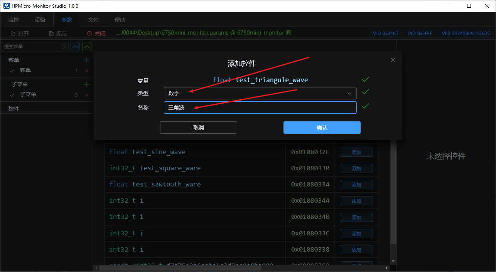
Task: Select the 参数 tab
Action: (x=67, y=20)
